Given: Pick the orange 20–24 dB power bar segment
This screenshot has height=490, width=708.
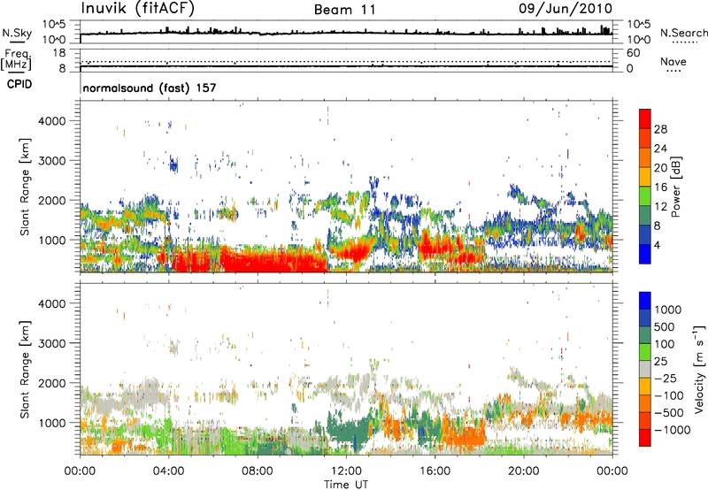Looking at the screenshot, I should point(645,158).
